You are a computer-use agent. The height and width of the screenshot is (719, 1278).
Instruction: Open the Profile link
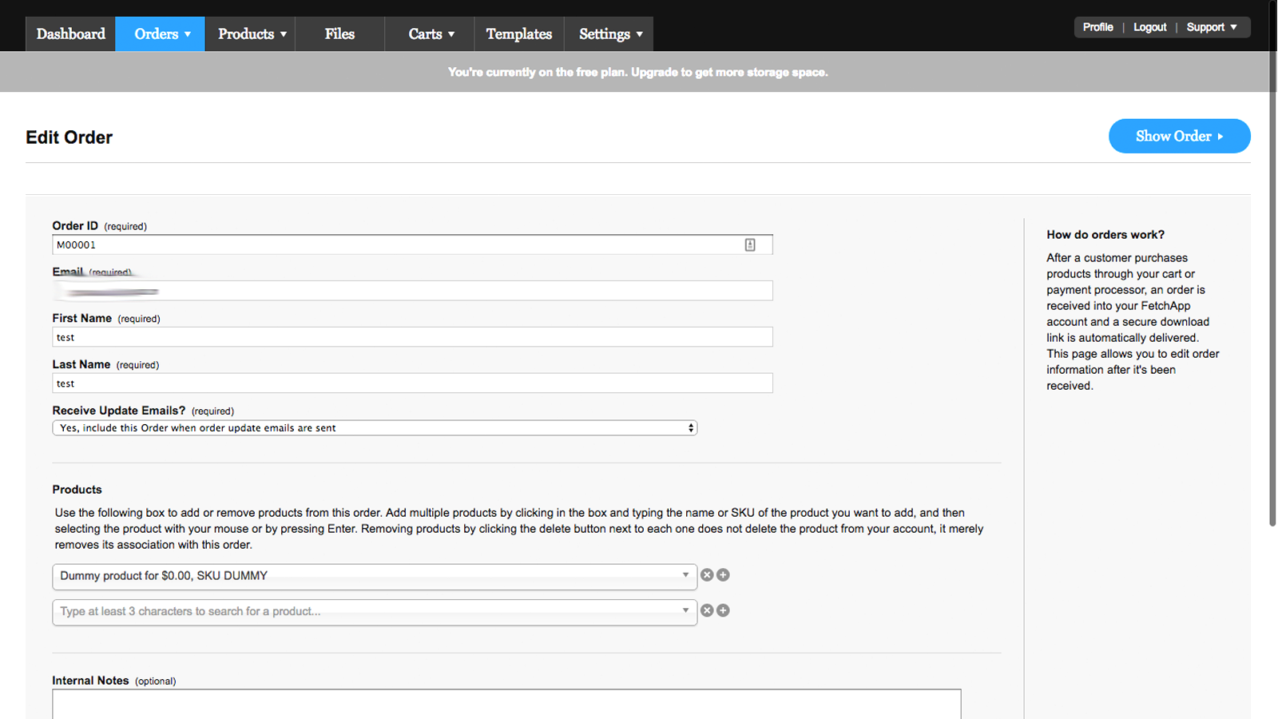tap(1097, 27)
